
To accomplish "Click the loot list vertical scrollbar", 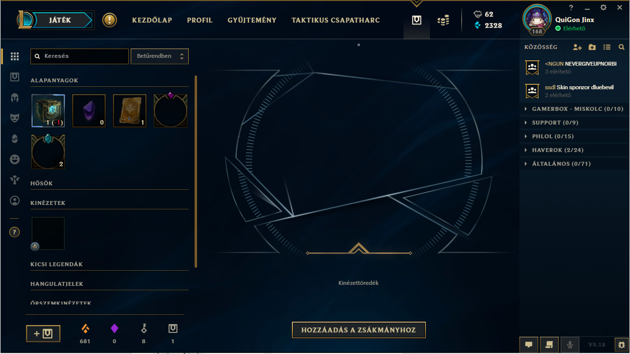I will coord(196,171).
